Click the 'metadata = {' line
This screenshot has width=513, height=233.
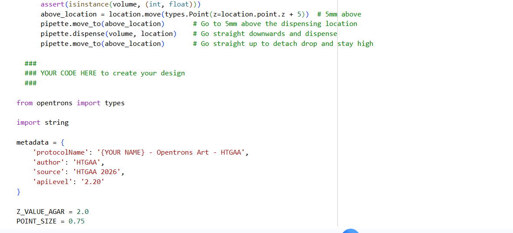coord(40,142)
